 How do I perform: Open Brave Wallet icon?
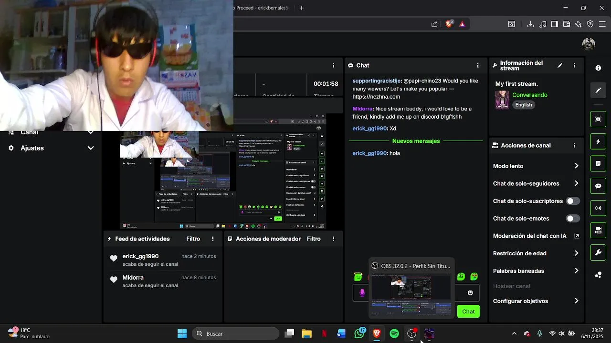567,24
